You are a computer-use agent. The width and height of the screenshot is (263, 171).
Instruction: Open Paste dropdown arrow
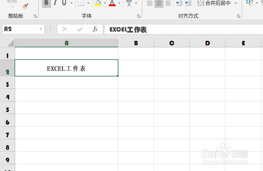pos(13,7)
